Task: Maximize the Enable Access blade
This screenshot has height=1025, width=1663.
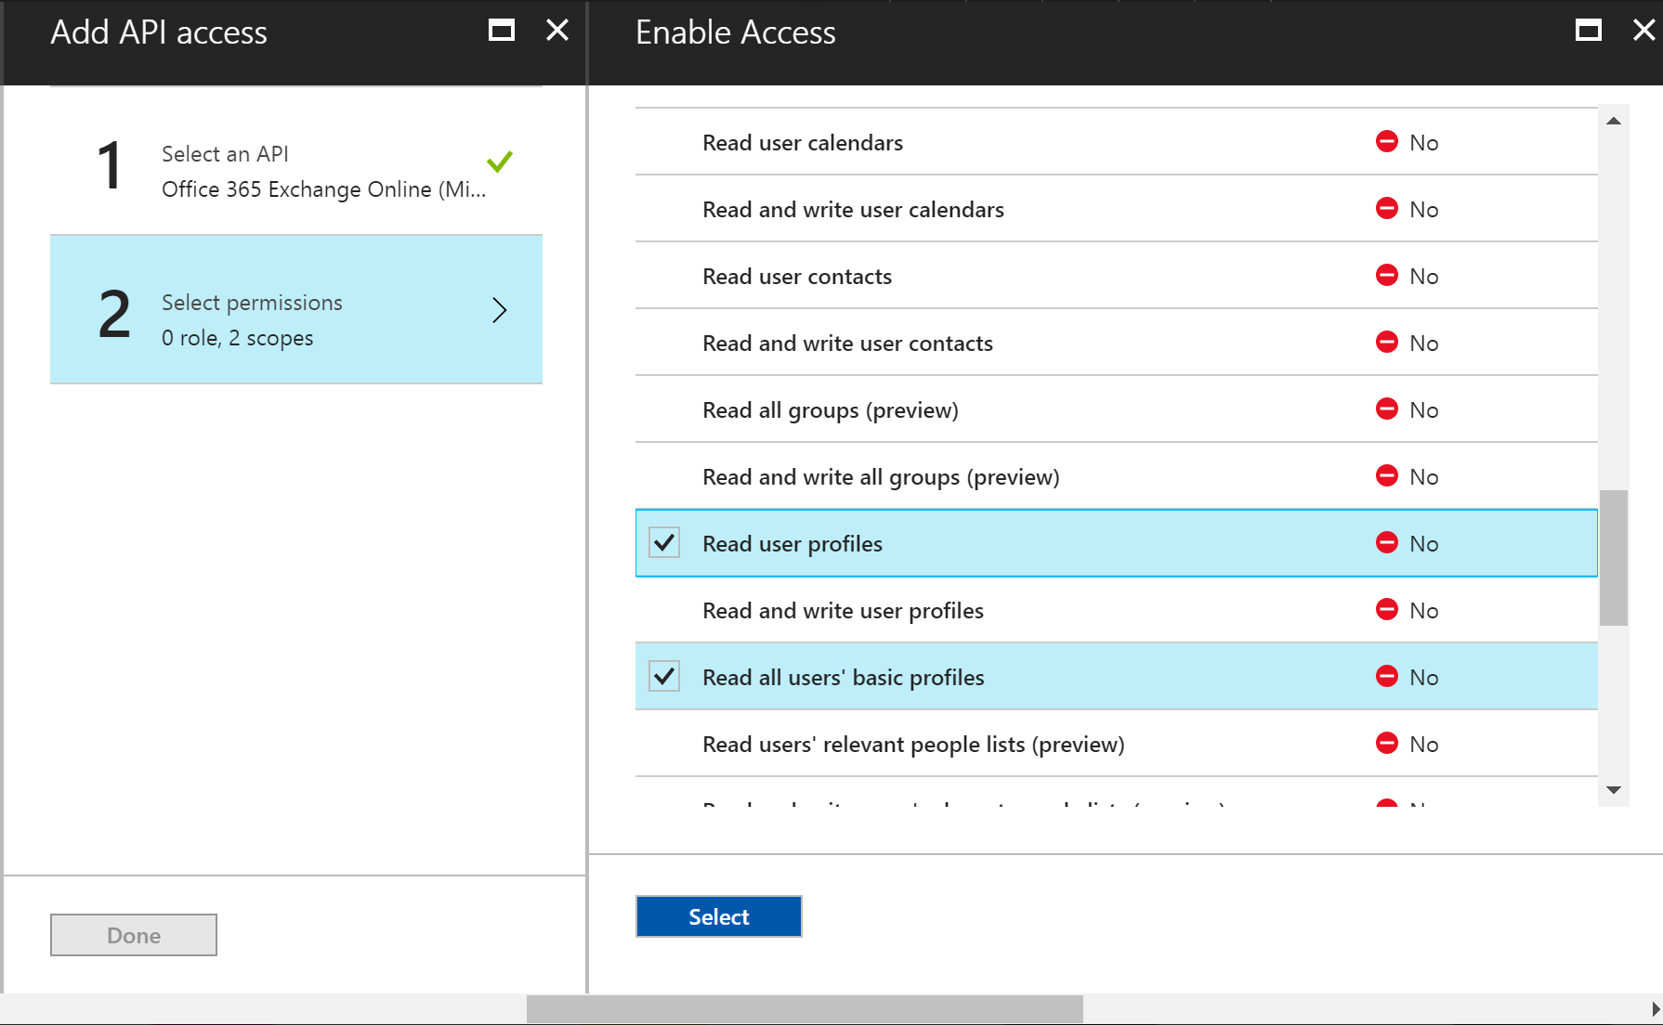Action: coord(1588,31)
